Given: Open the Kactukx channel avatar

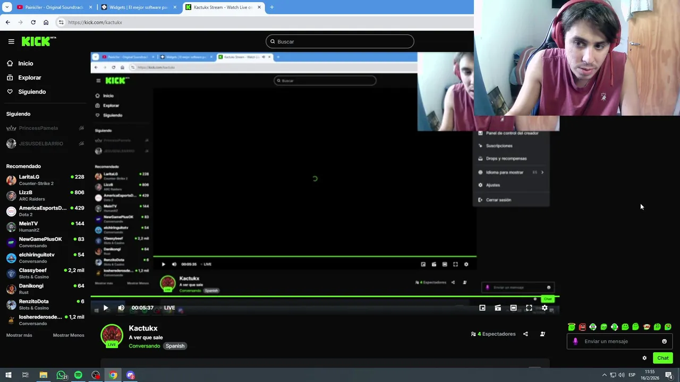Looking at the screenshot, I should pos(112,336).
